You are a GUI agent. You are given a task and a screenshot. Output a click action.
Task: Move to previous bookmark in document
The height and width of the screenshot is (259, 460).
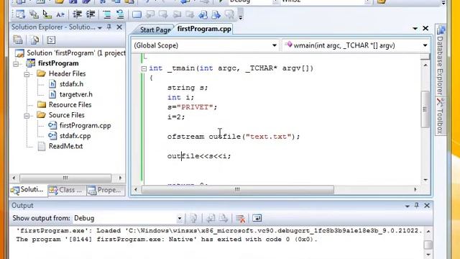click(203, 14)
